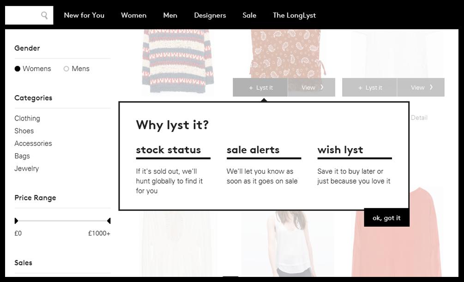Dismiss popup with ok, got it button
The width and height of the screenshot is (464, 282).
386,218
